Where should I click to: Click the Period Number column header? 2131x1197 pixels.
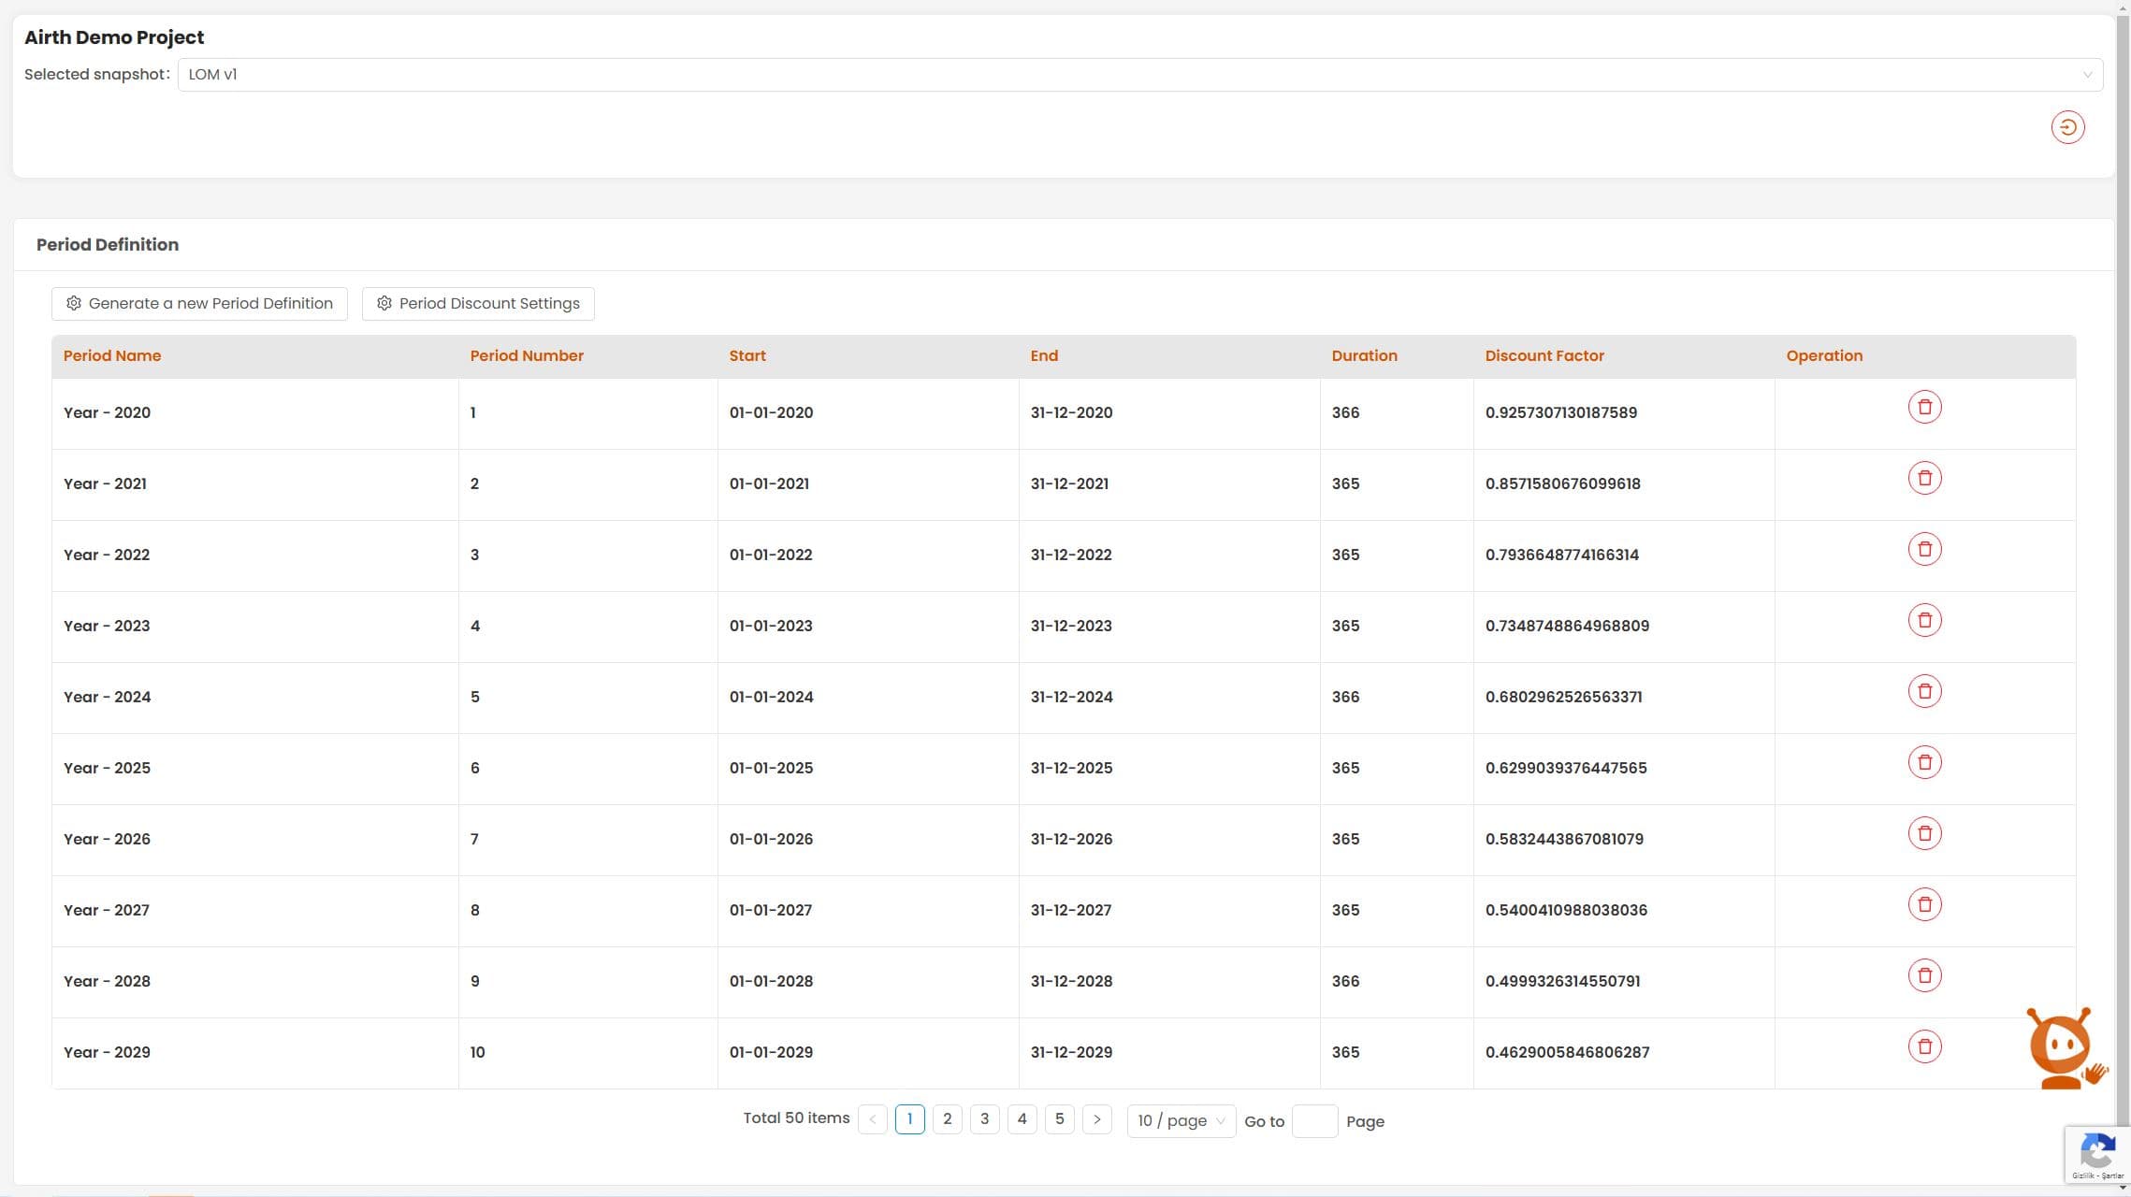[x=527, y=356]
